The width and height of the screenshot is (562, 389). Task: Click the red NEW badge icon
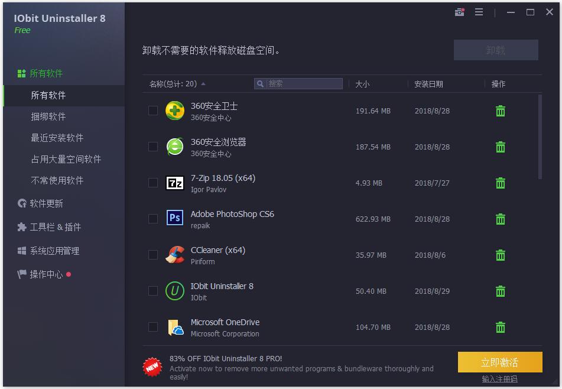pos(152,367)
